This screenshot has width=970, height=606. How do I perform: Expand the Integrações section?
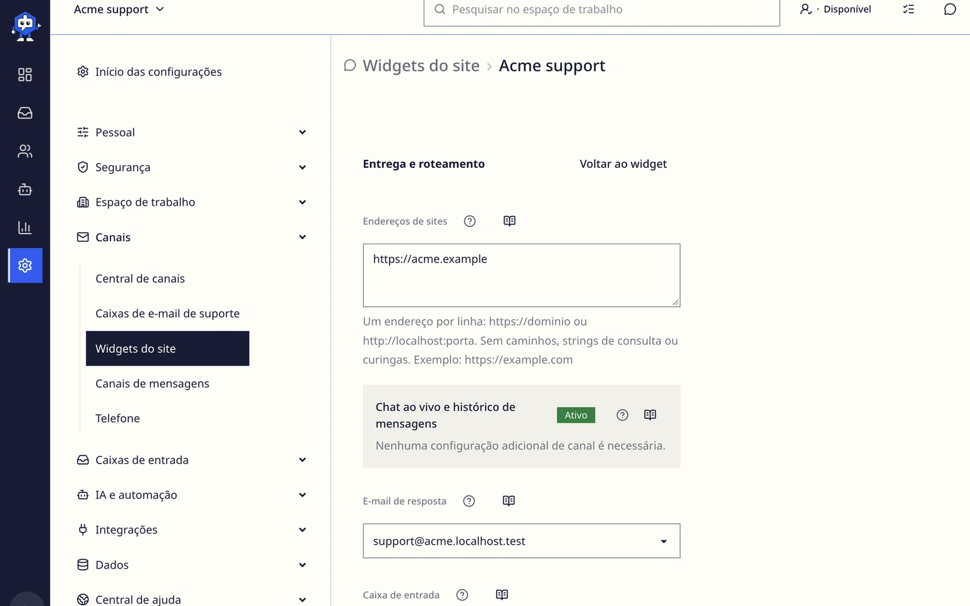[x=192, y=530]
